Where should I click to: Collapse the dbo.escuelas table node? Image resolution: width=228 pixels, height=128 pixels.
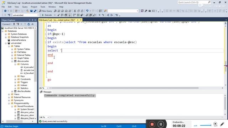12,61
